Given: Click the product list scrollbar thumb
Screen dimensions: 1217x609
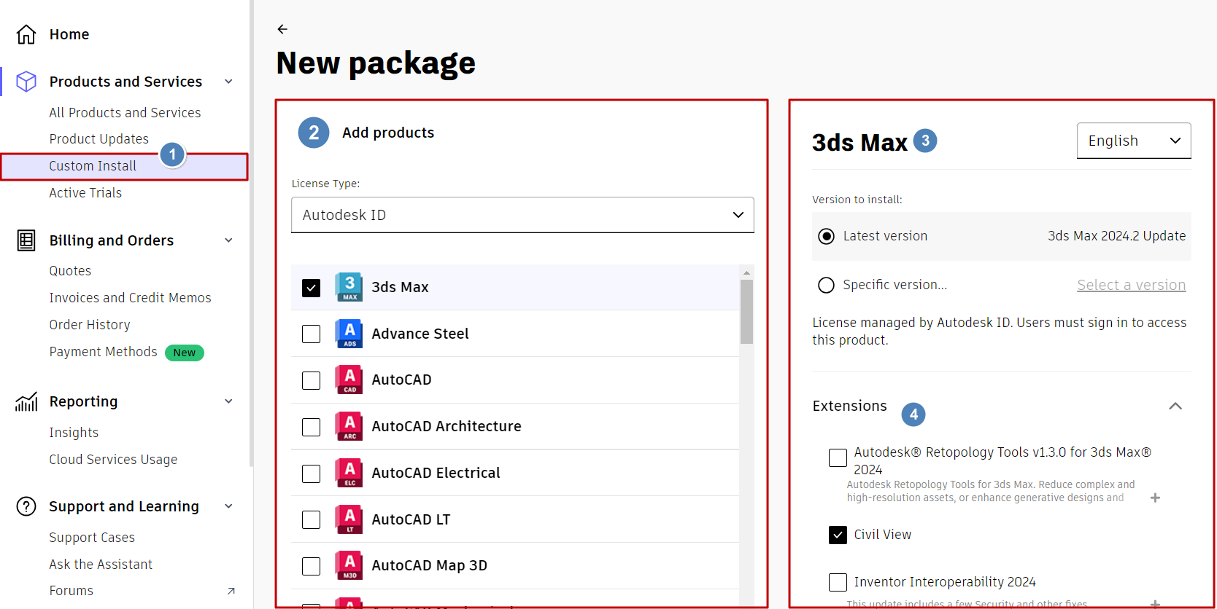Looking at the screenshot, I should (746, 312).
